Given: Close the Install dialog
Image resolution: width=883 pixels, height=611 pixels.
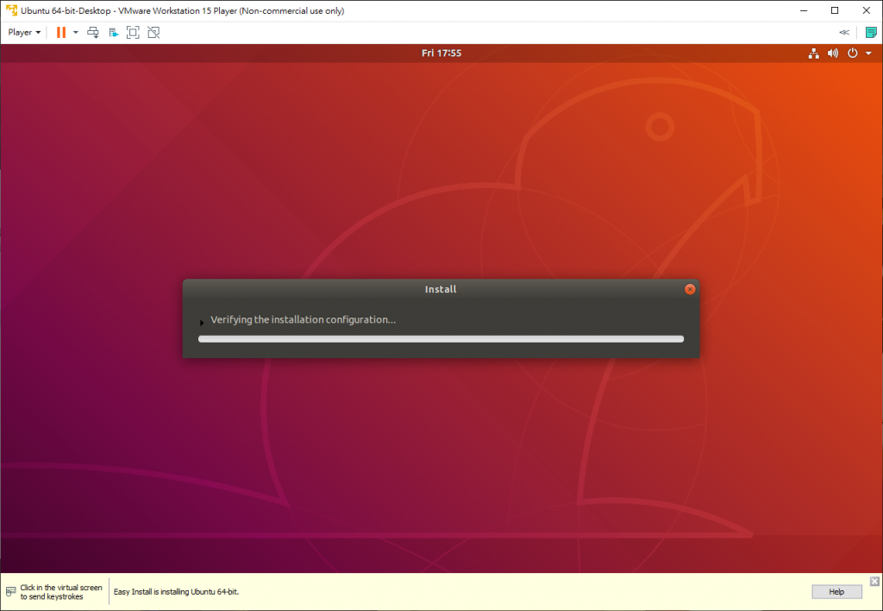Looking at the screenshot, I should 690,289.
